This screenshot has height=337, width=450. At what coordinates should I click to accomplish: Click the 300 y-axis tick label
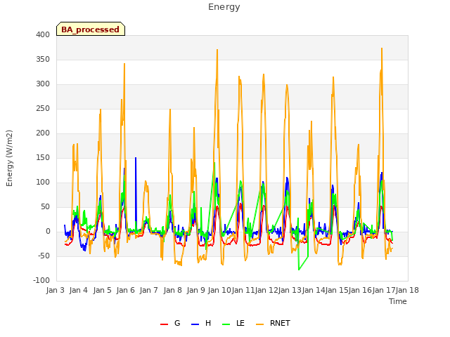[x=43, y=84]
